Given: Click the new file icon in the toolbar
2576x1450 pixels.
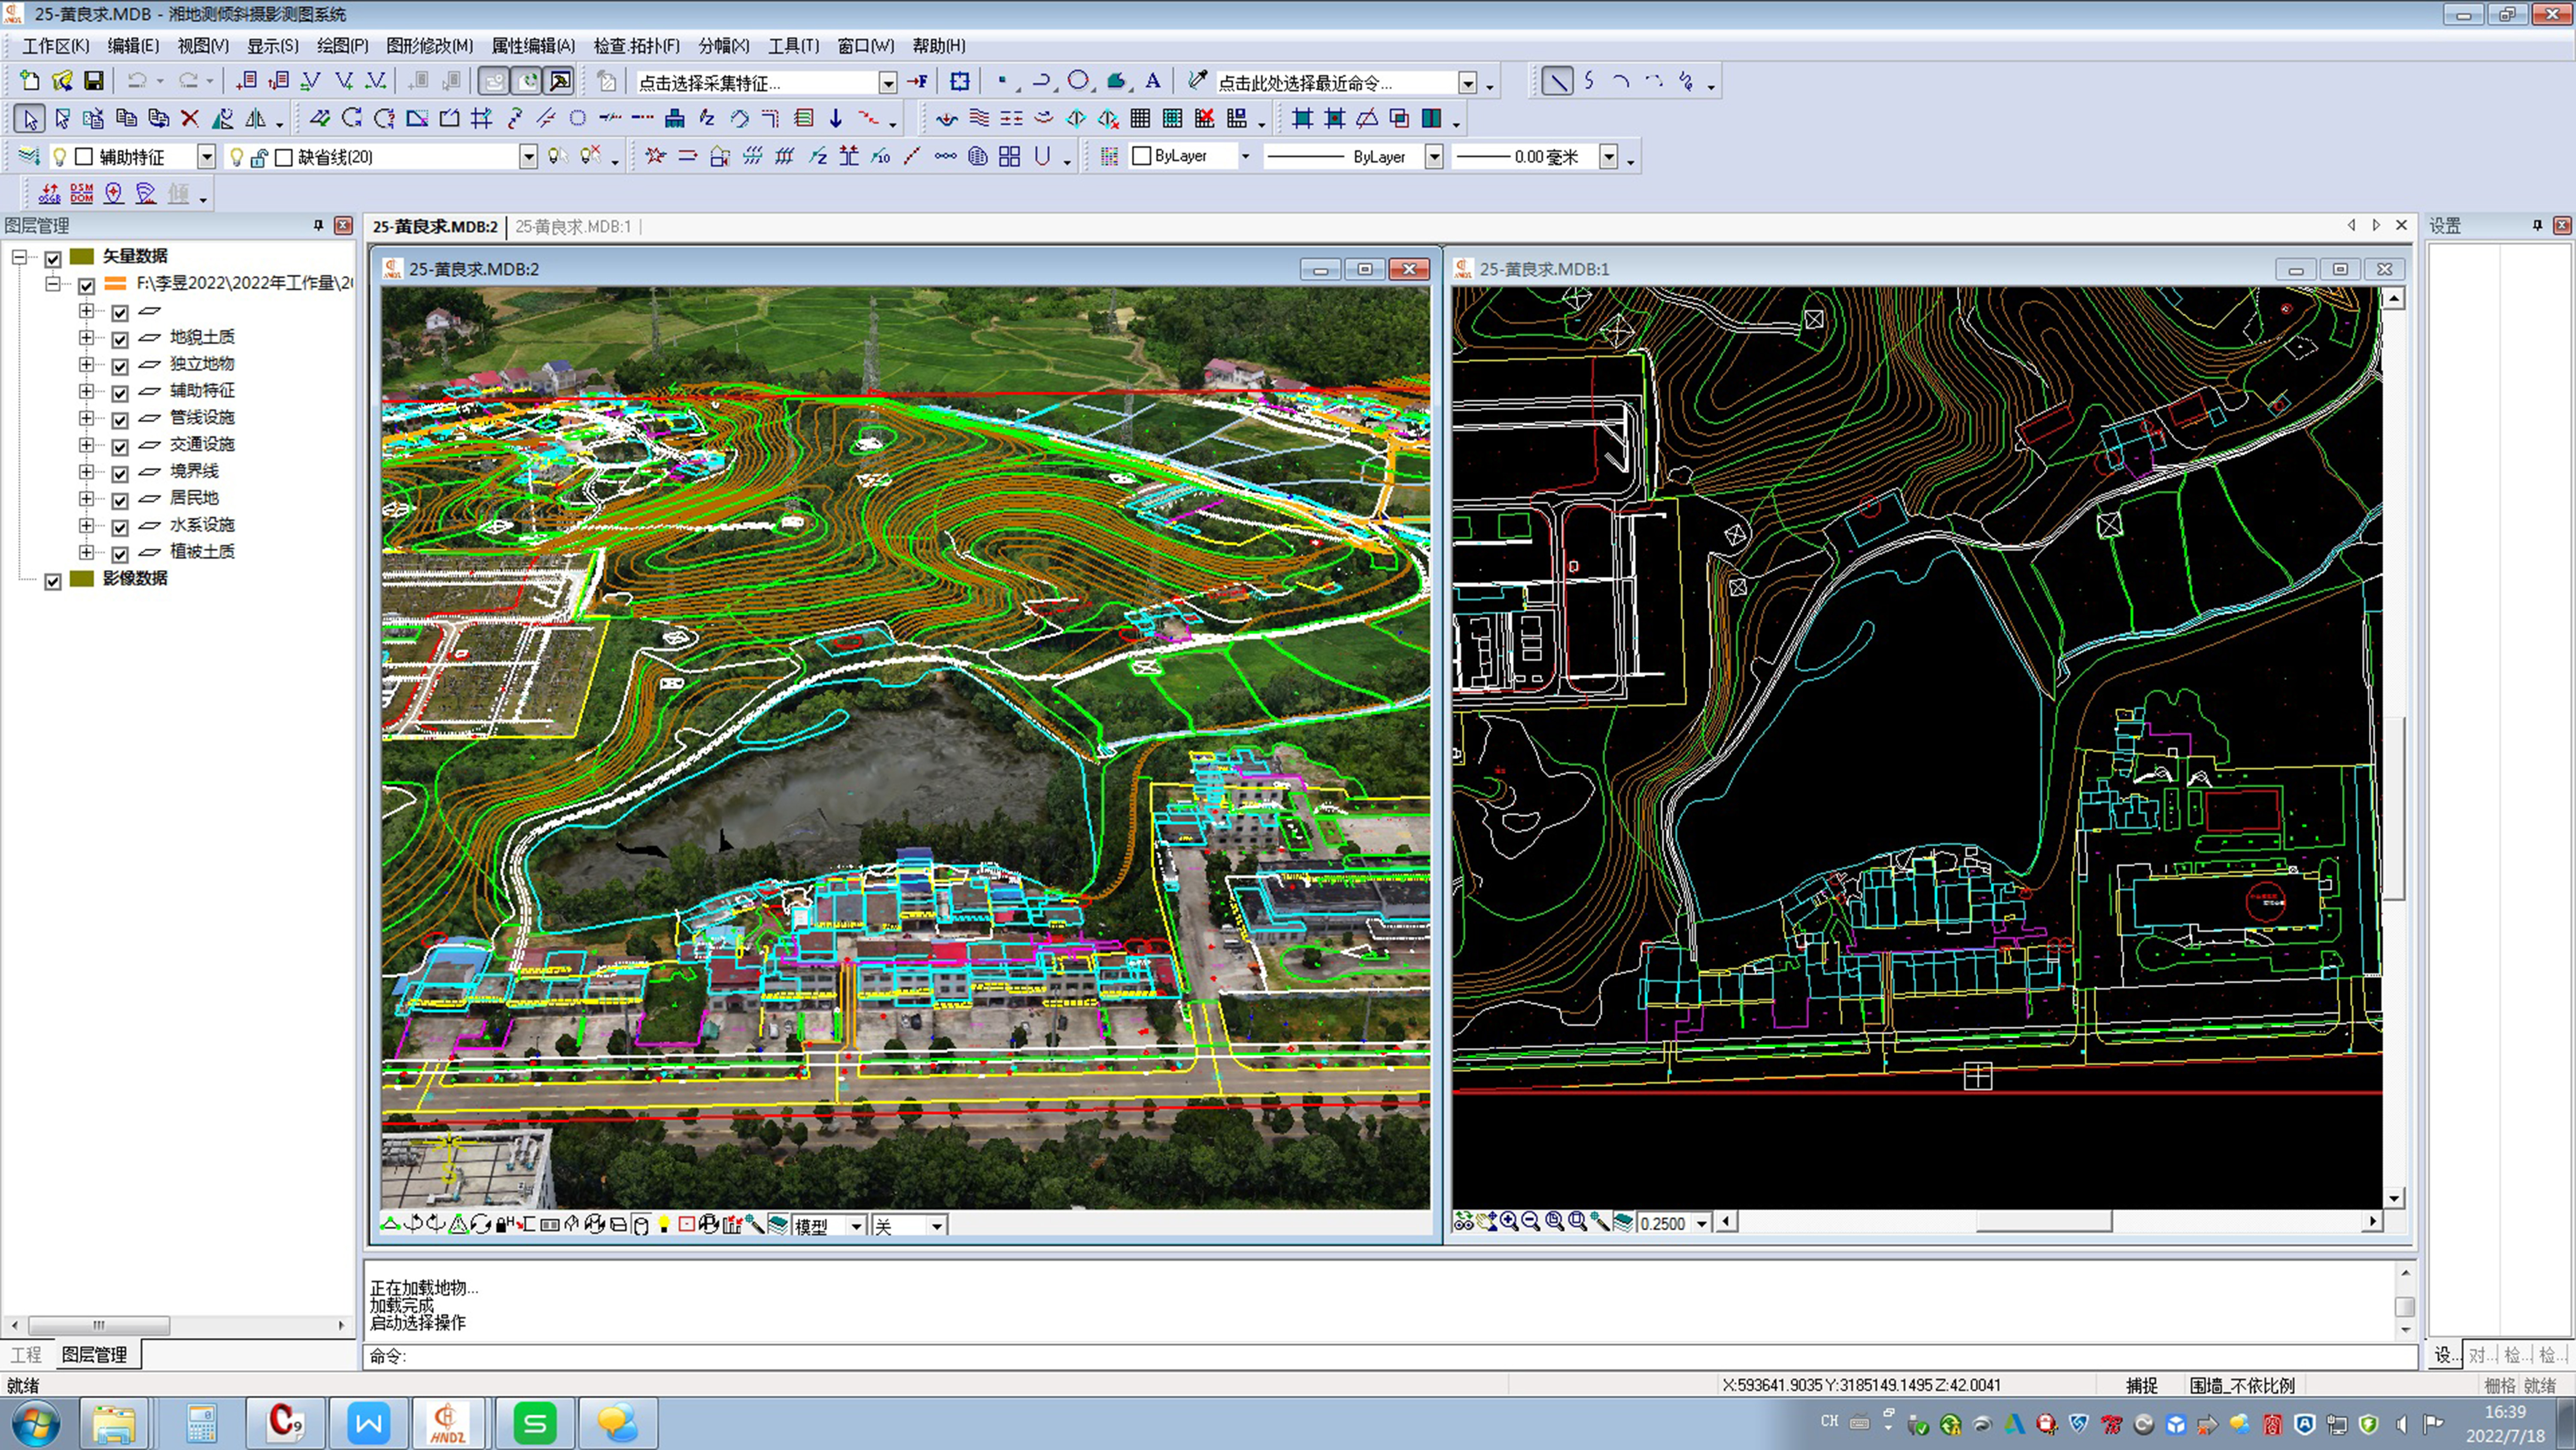Looking at the screenshot, I should [x=30, y=81].
